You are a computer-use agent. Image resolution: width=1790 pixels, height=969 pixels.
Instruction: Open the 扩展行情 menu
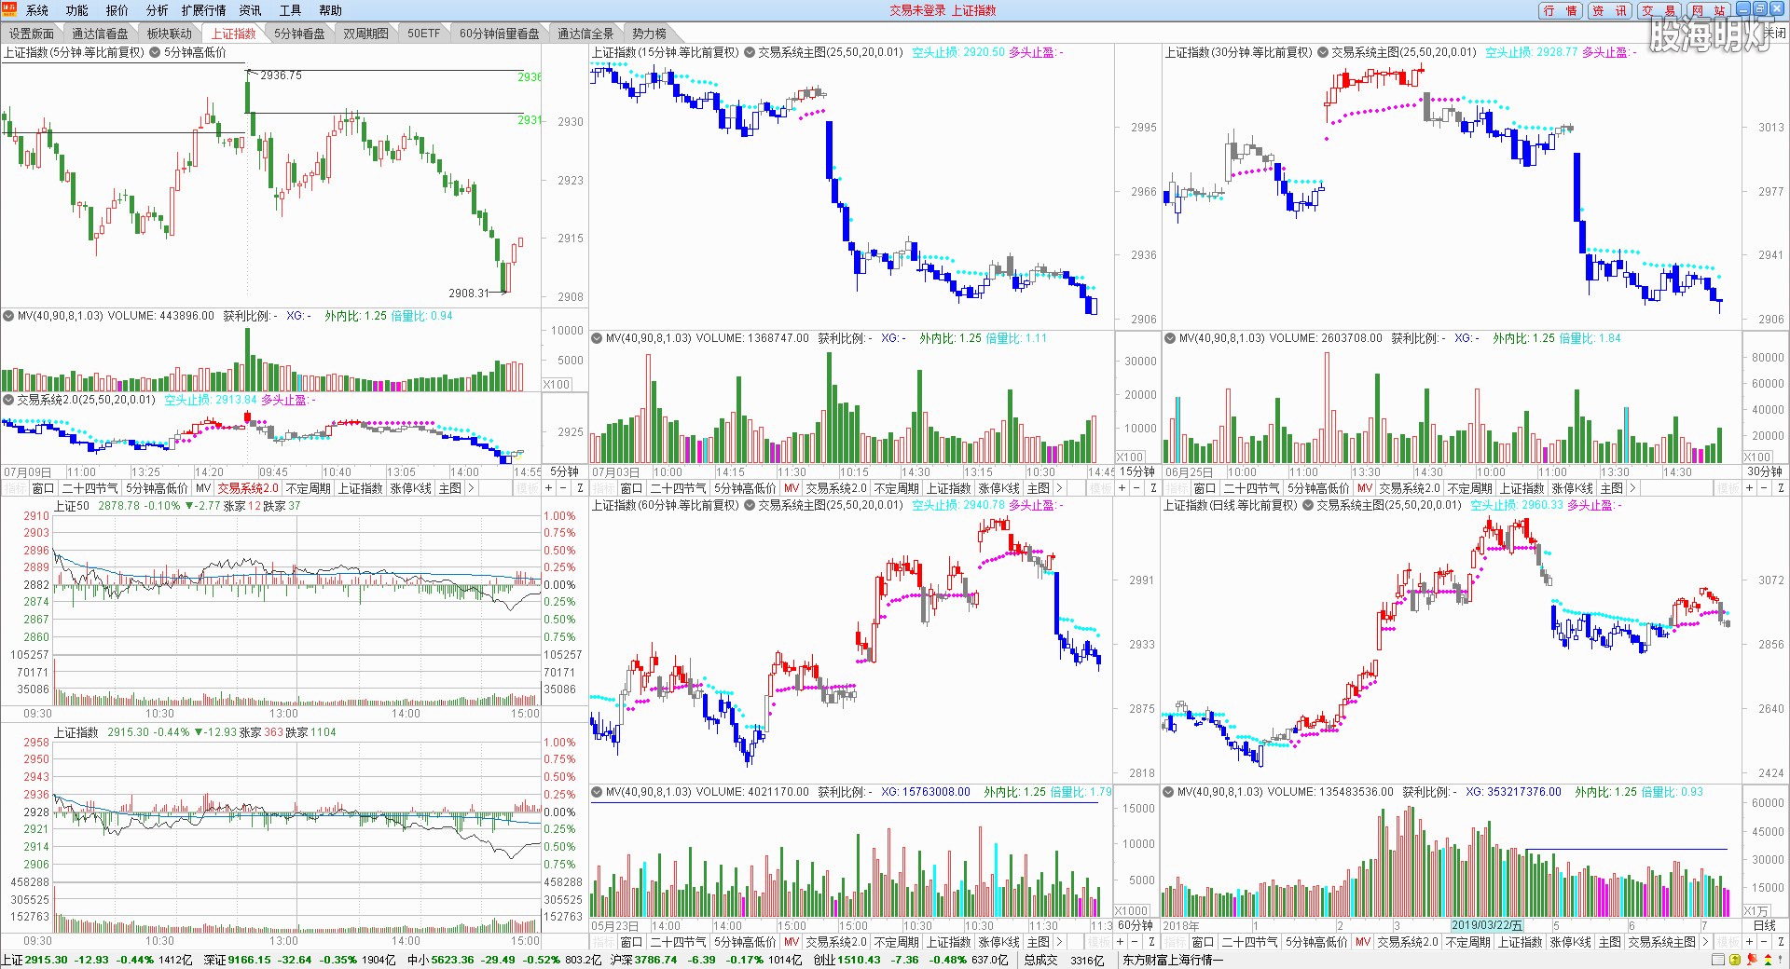(x=203, y=10)
